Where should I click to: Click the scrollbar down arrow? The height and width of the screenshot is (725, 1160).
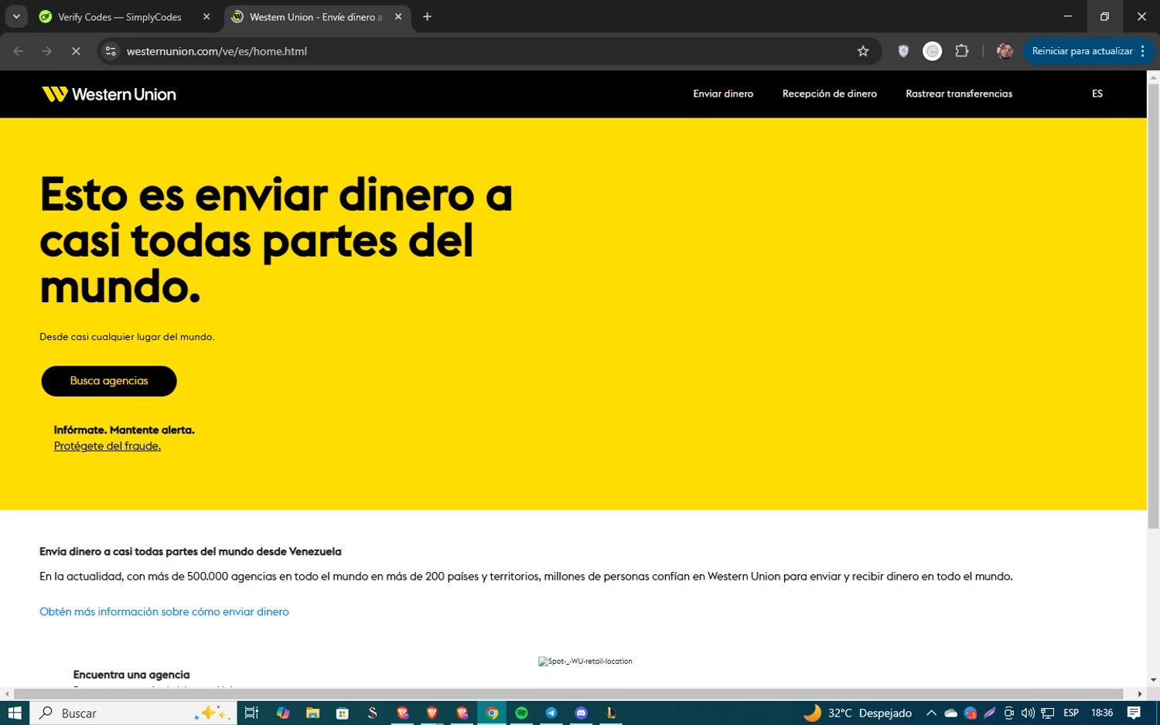click(1153, 680)
